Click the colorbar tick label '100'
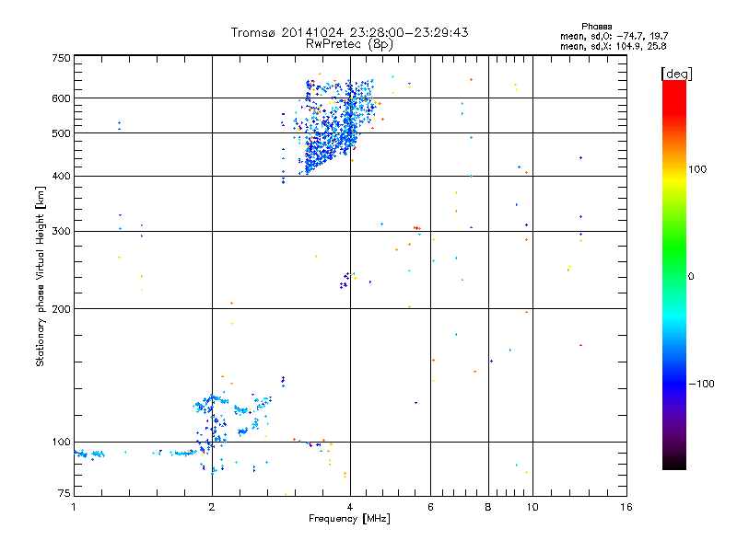 697,169
